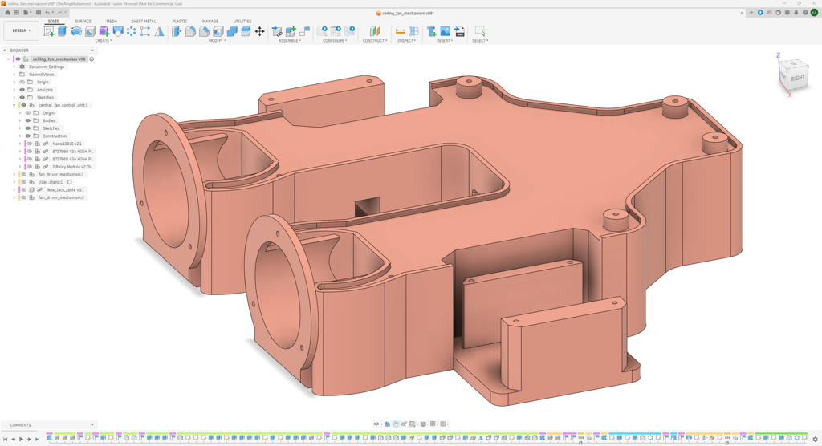Click the Joint icon in Assemble

coord(304,31)
